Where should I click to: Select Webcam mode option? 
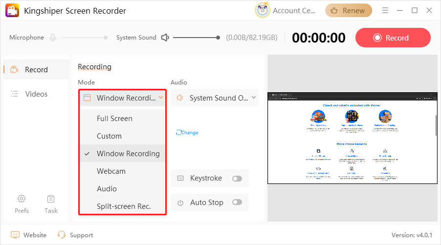[123, 171]
